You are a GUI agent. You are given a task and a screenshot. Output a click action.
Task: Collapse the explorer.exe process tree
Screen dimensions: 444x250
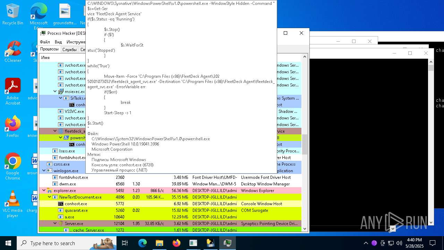tap(44, 191)
